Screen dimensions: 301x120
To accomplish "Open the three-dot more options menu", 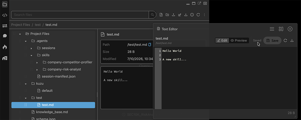I will [205, 15].
